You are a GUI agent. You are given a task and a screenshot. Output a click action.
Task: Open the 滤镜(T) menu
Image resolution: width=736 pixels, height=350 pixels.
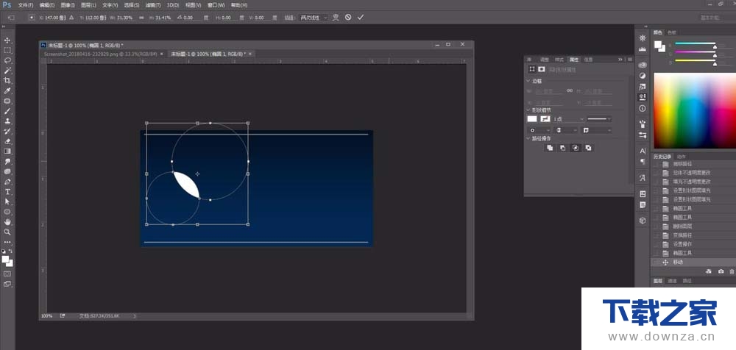(153, 5)
